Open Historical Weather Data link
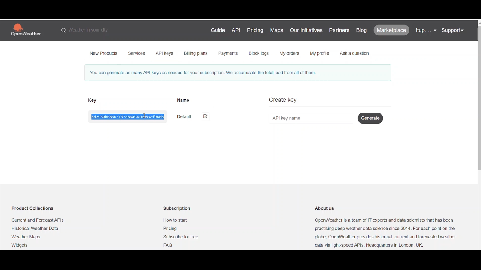 click(x=35, y=229)
